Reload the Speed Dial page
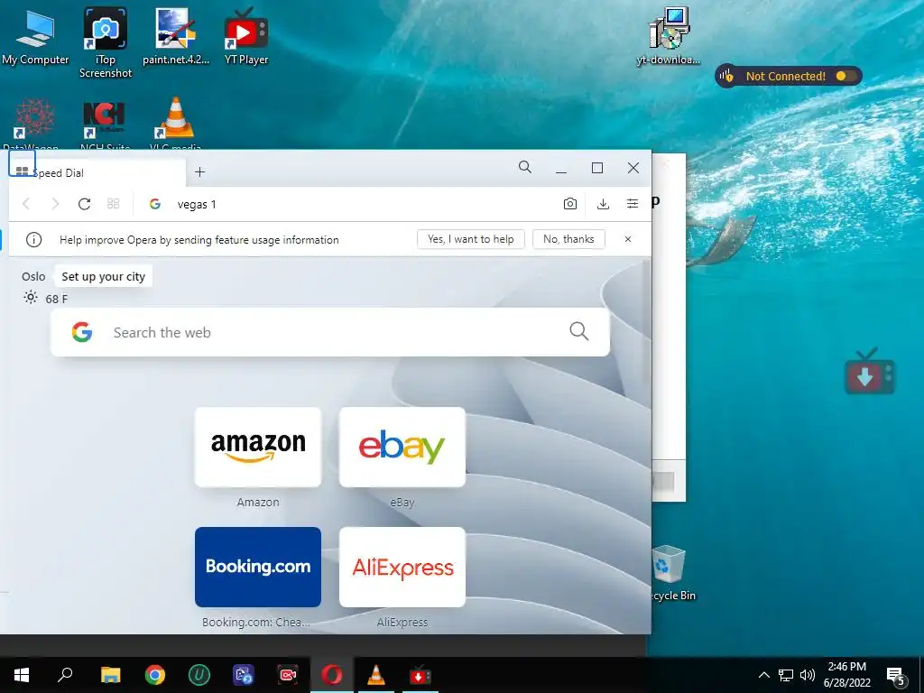Viewport: 924px width, 693px height. 84,204
